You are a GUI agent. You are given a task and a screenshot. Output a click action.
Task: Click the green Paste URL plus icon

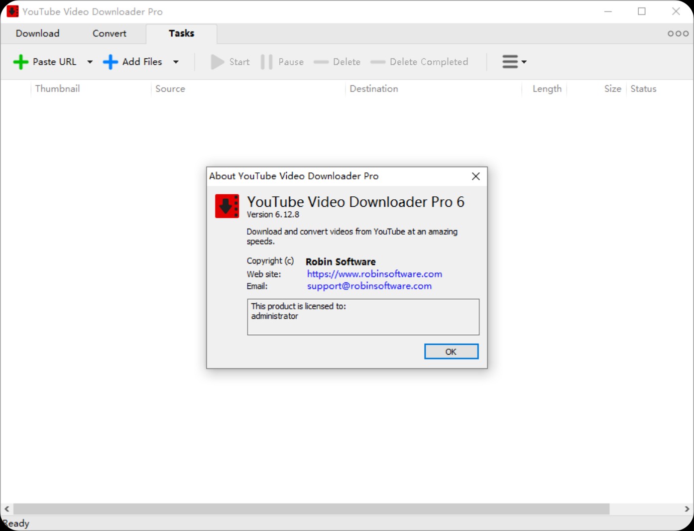[20, 62]
